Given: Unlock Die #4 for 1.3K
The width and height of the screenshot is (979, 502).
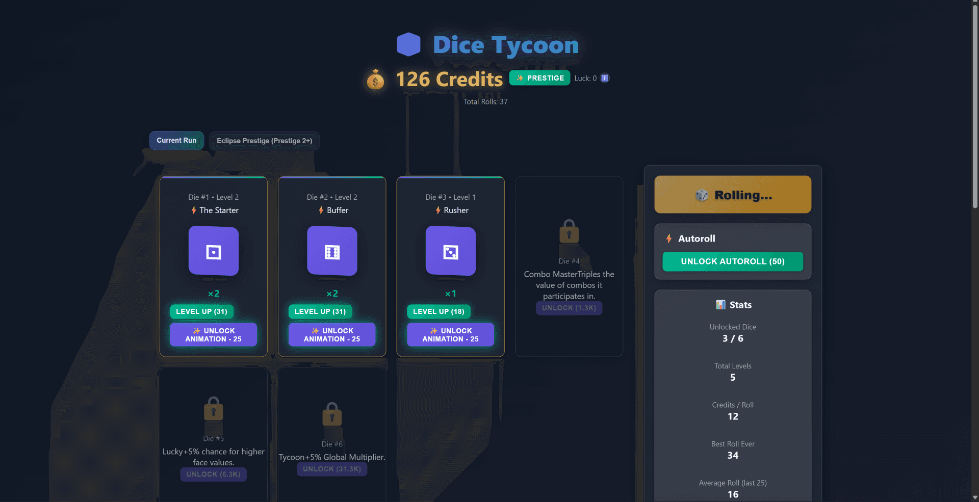Looking at the screenshot, I should click(x=569, y=308).
